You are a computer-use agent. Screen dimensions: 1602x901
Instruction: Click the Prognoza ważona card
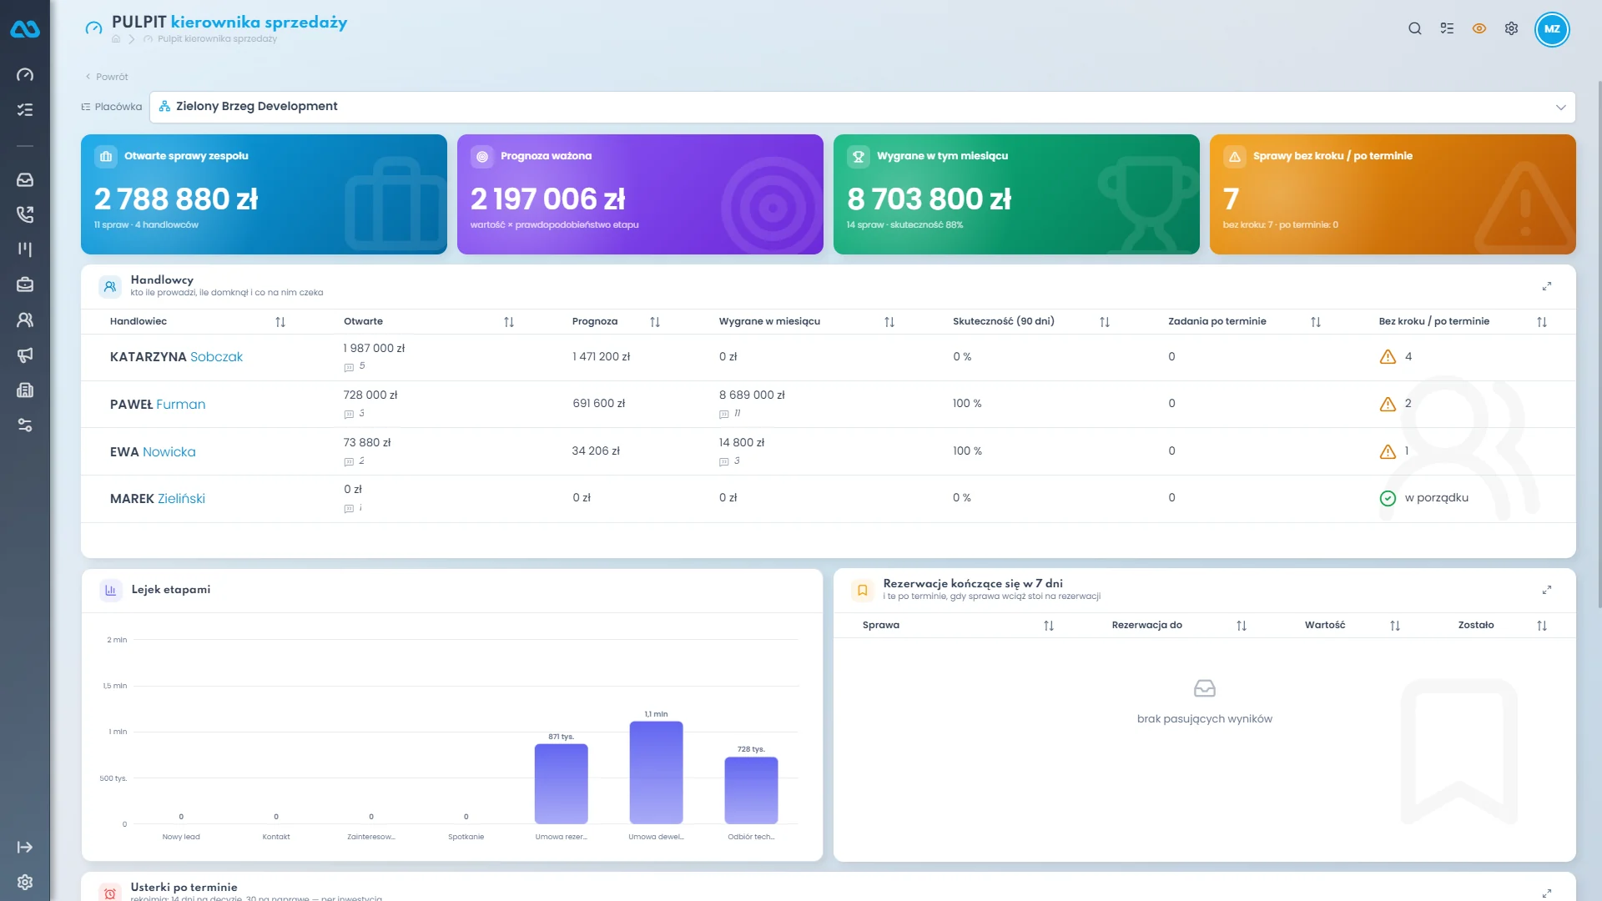tap(640, 194)
